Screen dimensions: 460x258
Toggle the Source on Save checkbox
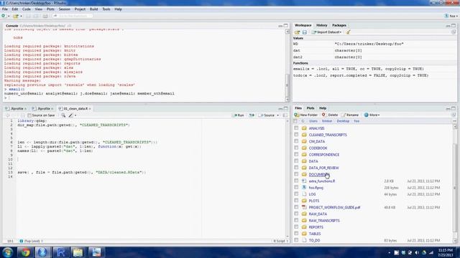coord(29,115)
